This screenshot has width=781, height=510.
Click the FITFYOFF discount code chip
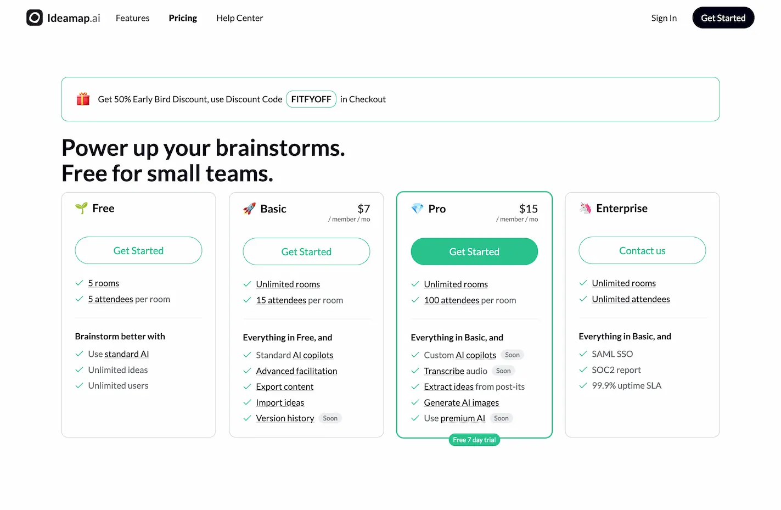(x=311, y=99)
